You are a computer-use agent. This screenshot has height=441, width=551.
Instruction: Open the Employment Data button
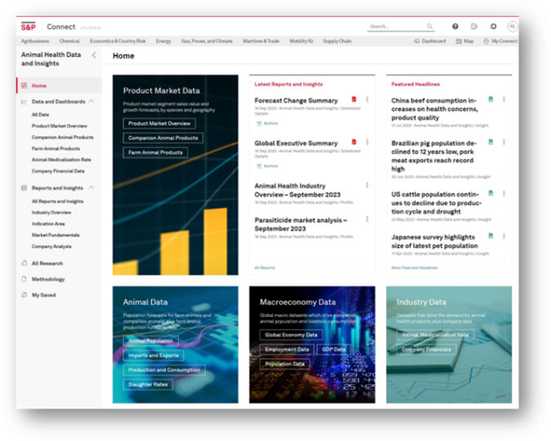[x=287, y=350]
